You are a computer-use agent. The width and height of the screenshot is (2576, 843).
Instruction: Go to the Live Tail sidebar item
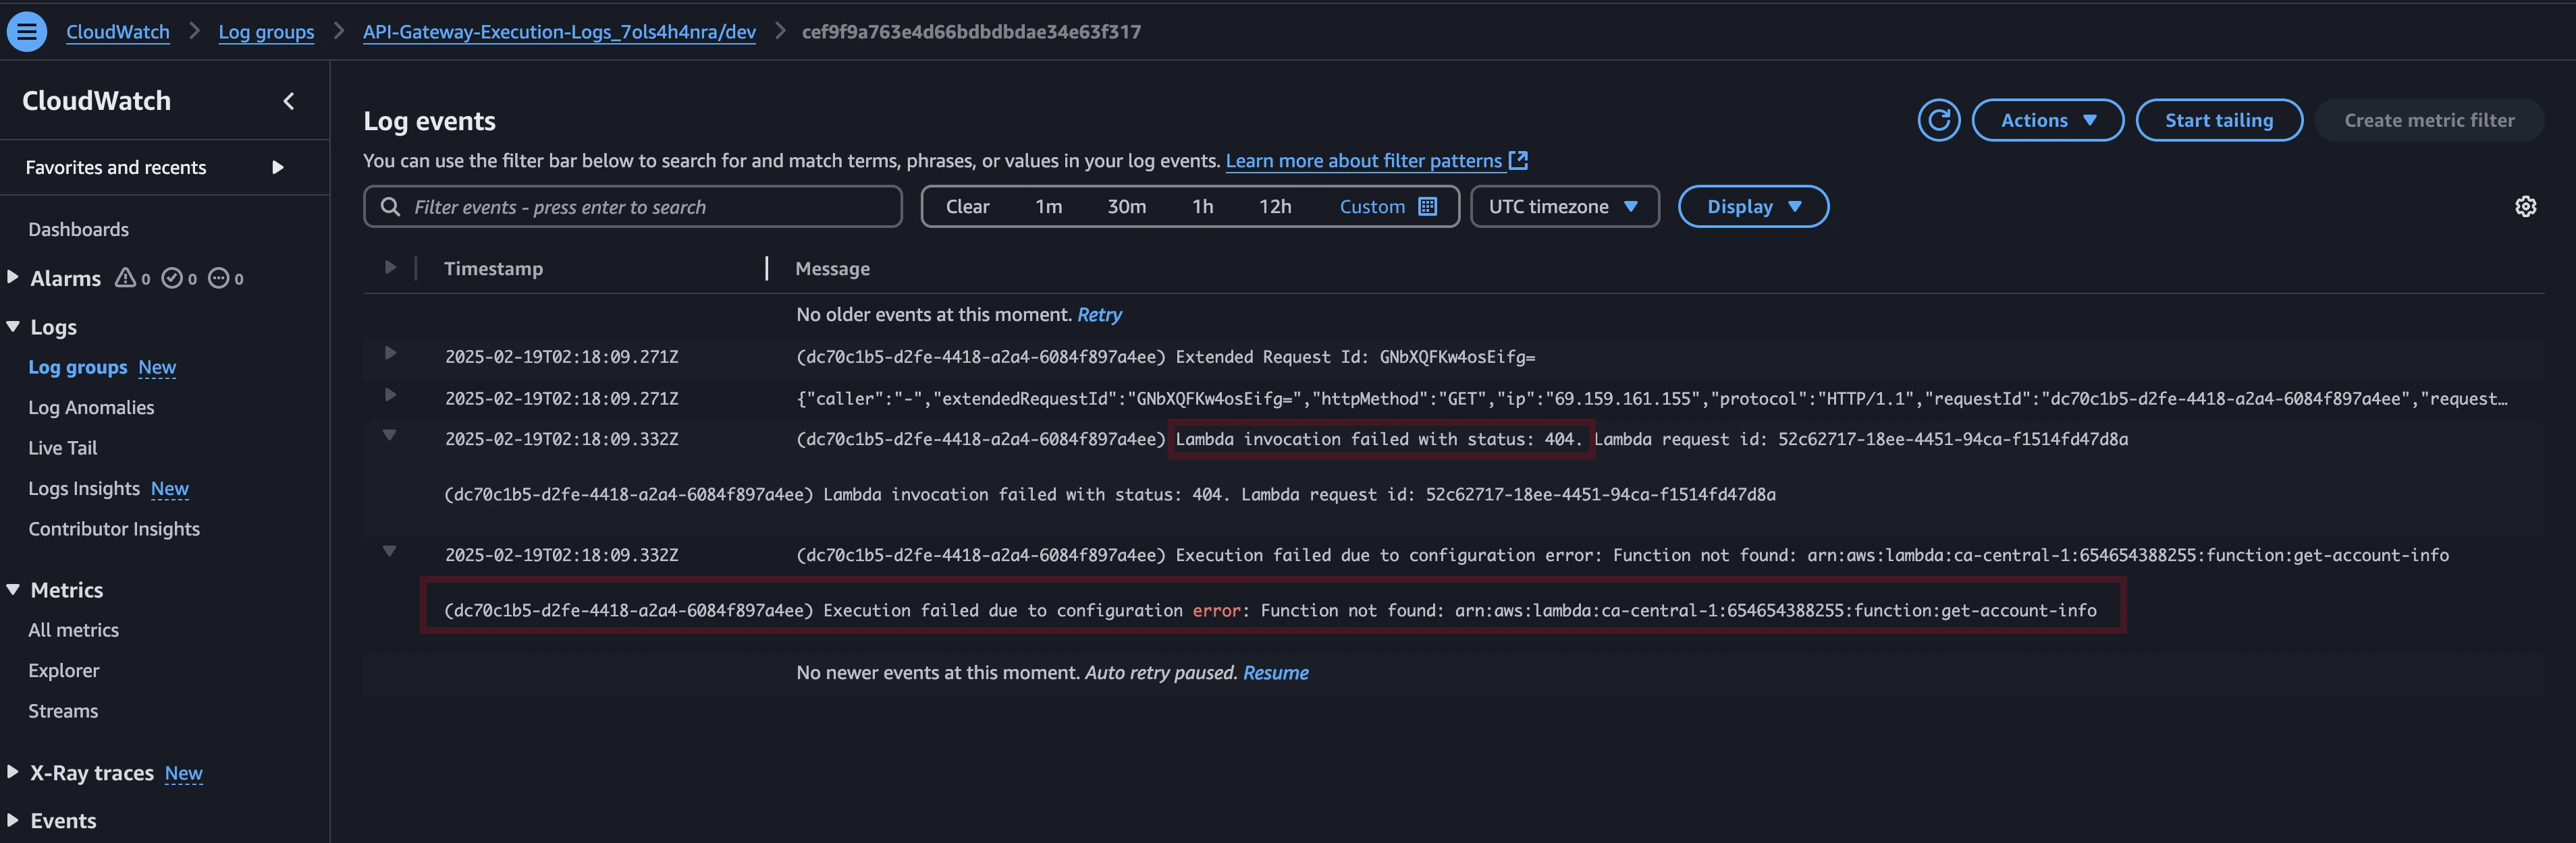pos(62,448)
